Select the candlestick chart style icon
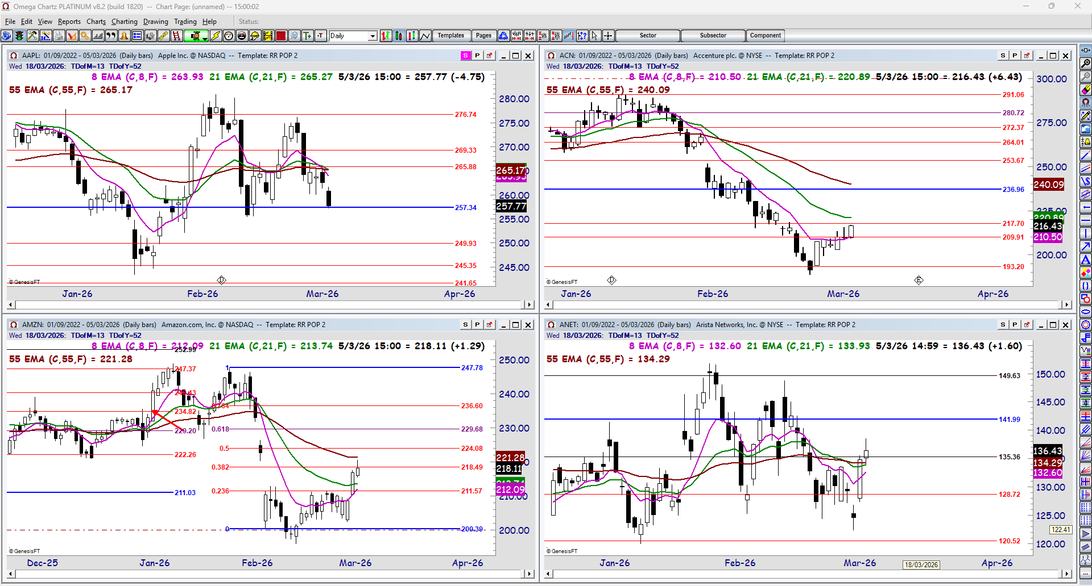This screenshot has height=586, width=1092. click(x=399, y=36)
